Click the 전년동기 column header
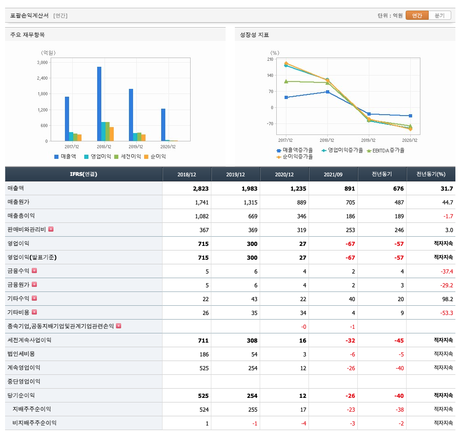 tap(382, 174)
